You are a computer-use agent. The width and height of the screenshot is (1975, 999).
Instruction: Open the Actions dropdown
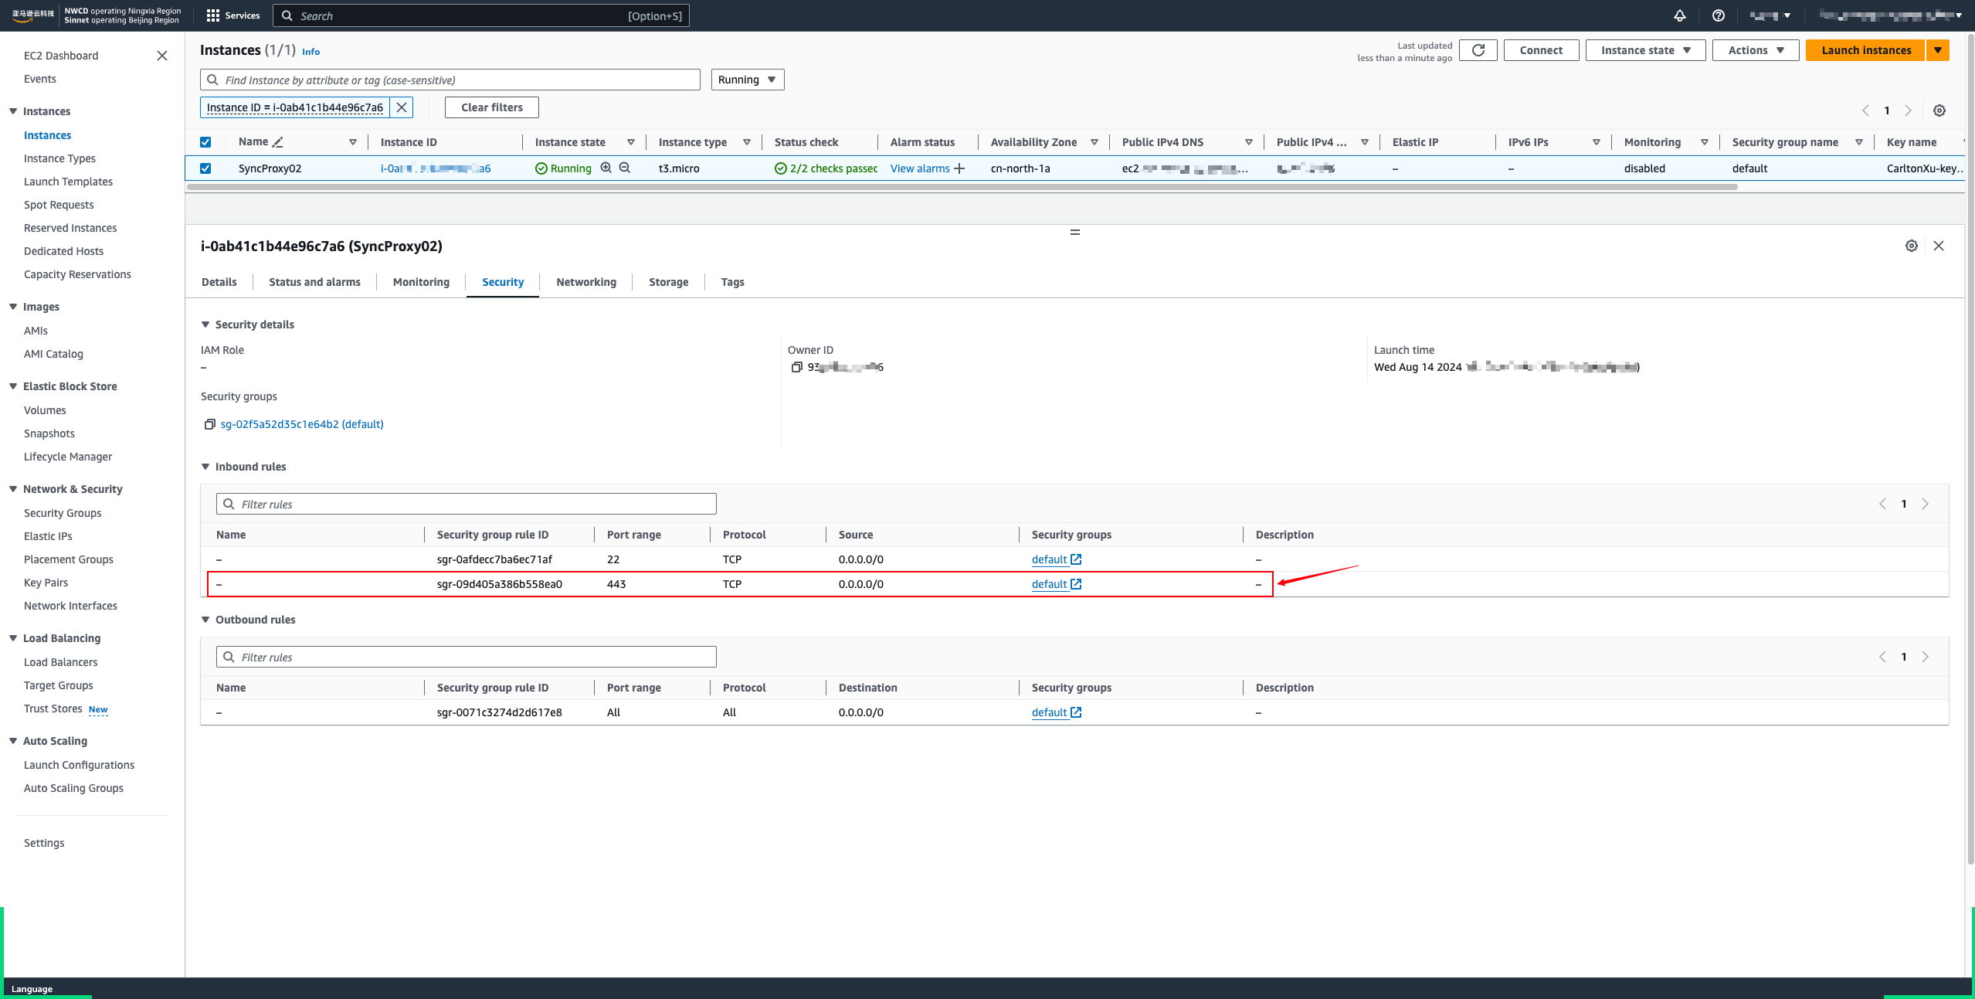click(1755, 50)
